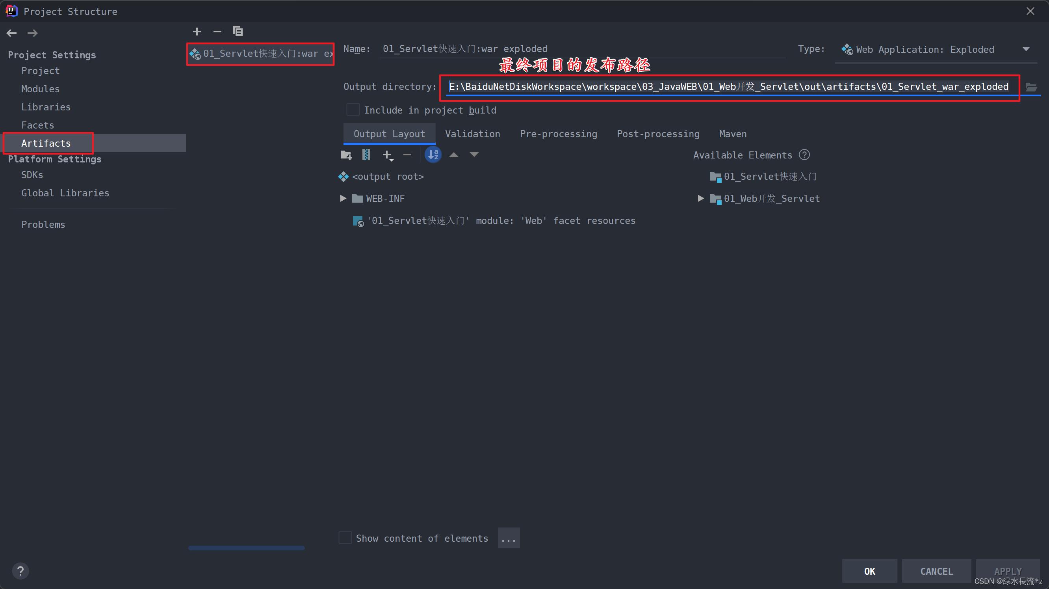
Task: Select 01_Servlet快速入门 available element
Action: tap(763, 177)
